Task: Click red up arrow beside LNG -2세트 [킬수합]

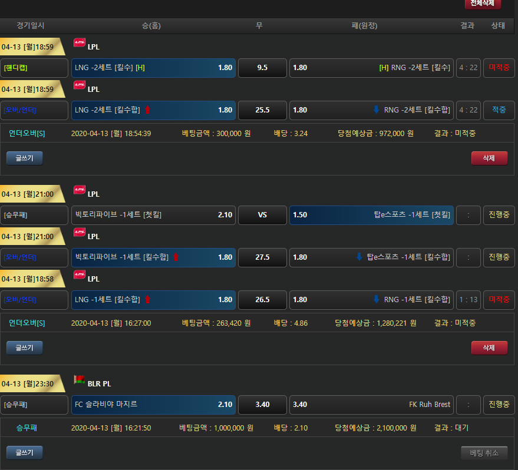Action: click(147, 110)
